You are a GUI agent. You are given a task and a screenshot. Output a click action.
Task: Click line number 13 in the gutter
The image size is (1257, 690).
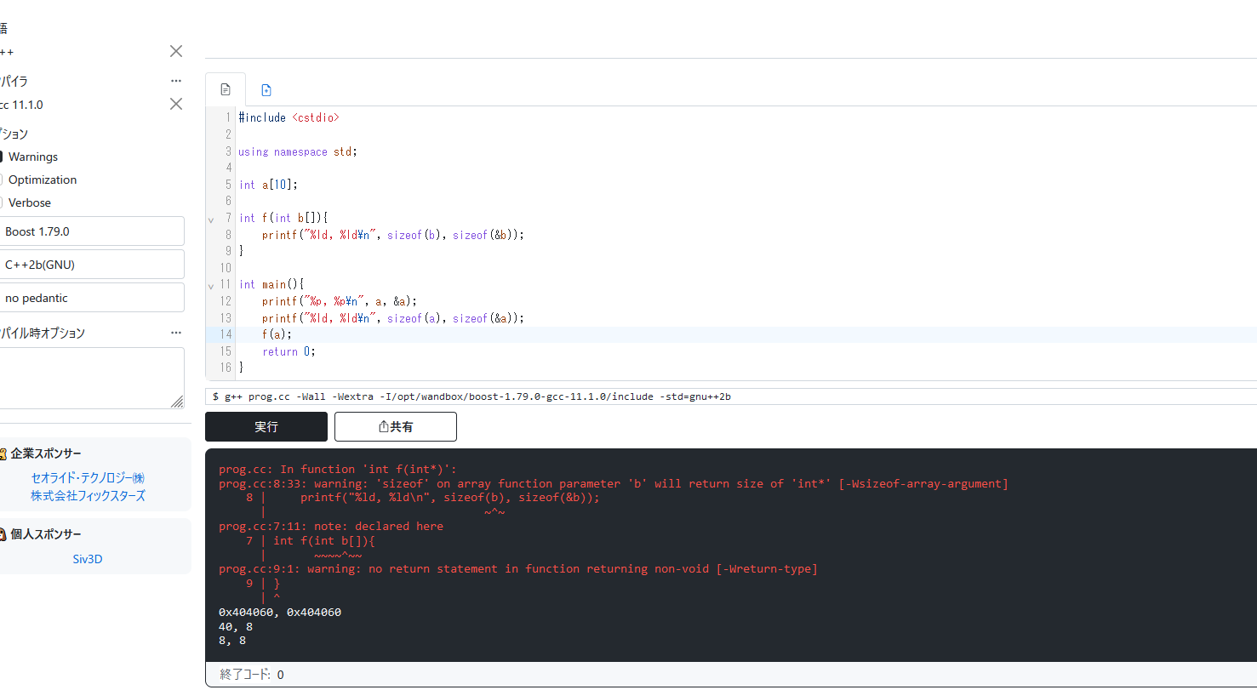coord(226,318)
